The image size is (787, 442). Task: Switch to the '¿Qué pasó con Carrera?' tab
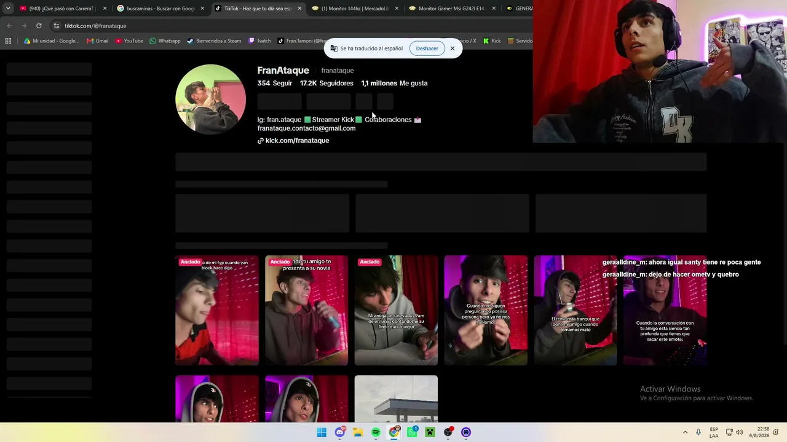tap(61, 9)
